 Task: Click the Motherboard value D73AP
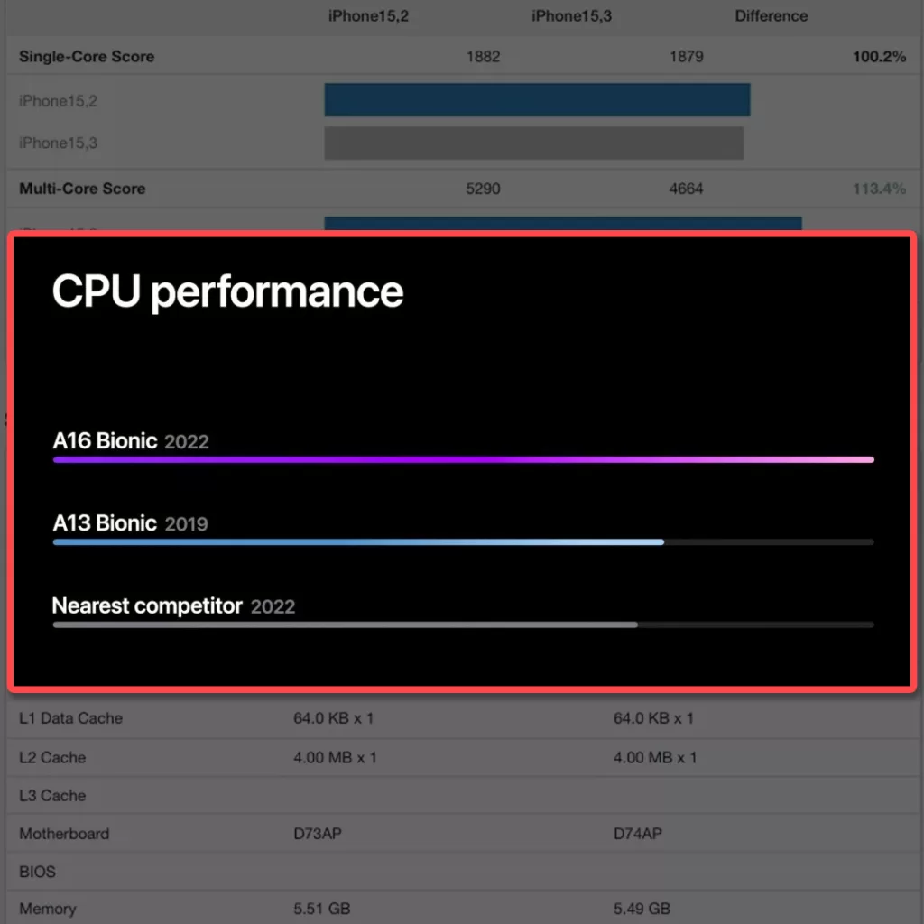pyautogui.click(x=318, y=833)
